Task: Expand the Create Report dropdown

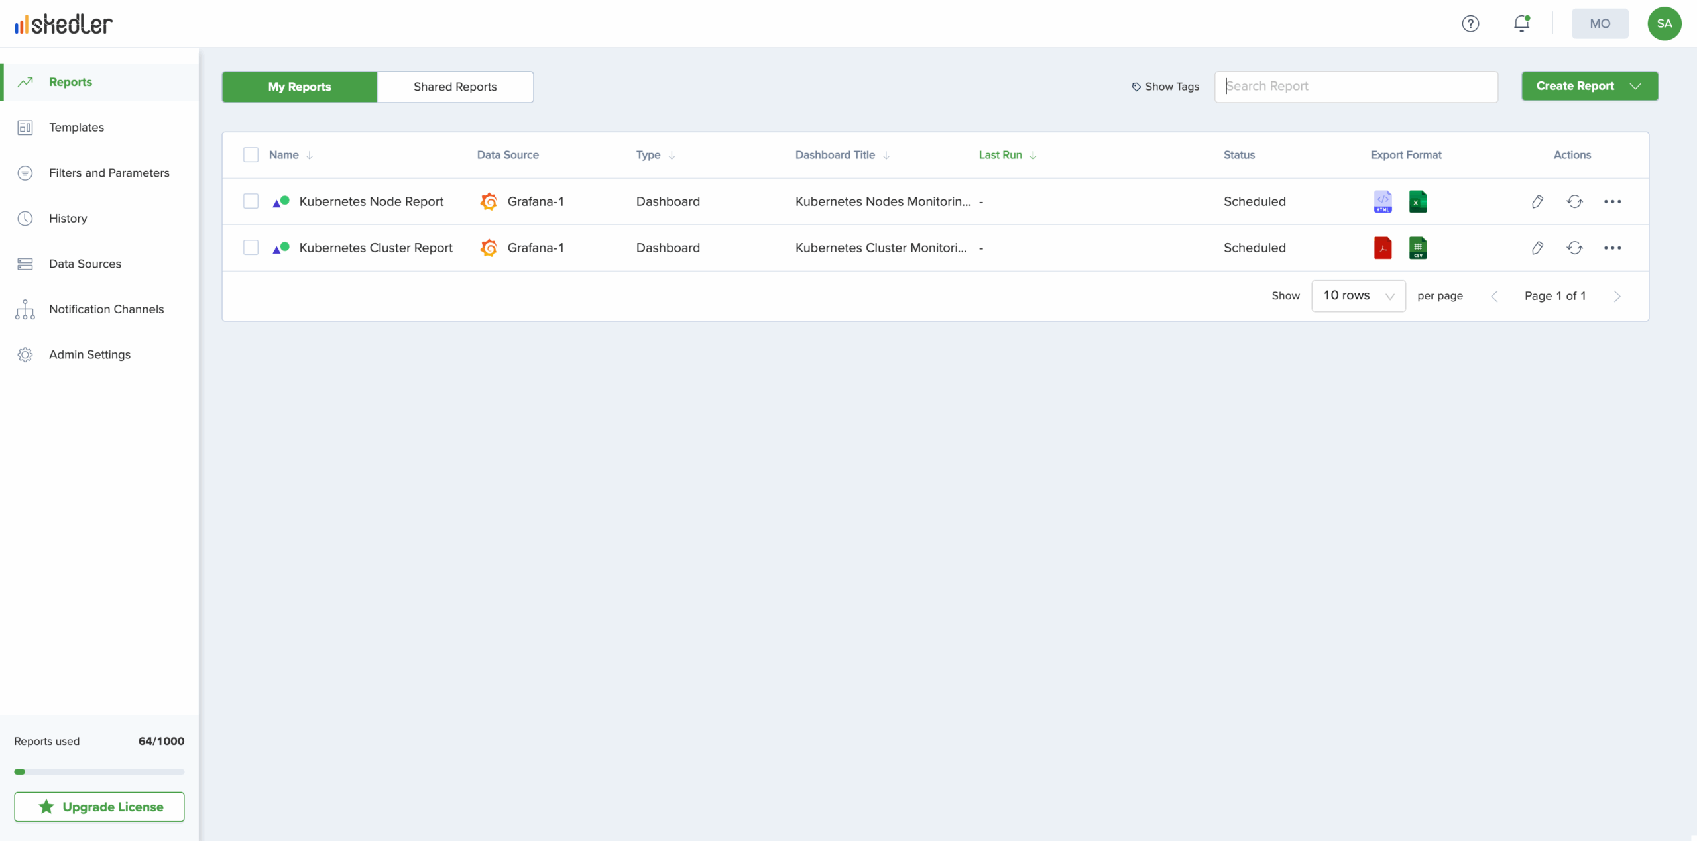Action: (x=1635, y=86)
